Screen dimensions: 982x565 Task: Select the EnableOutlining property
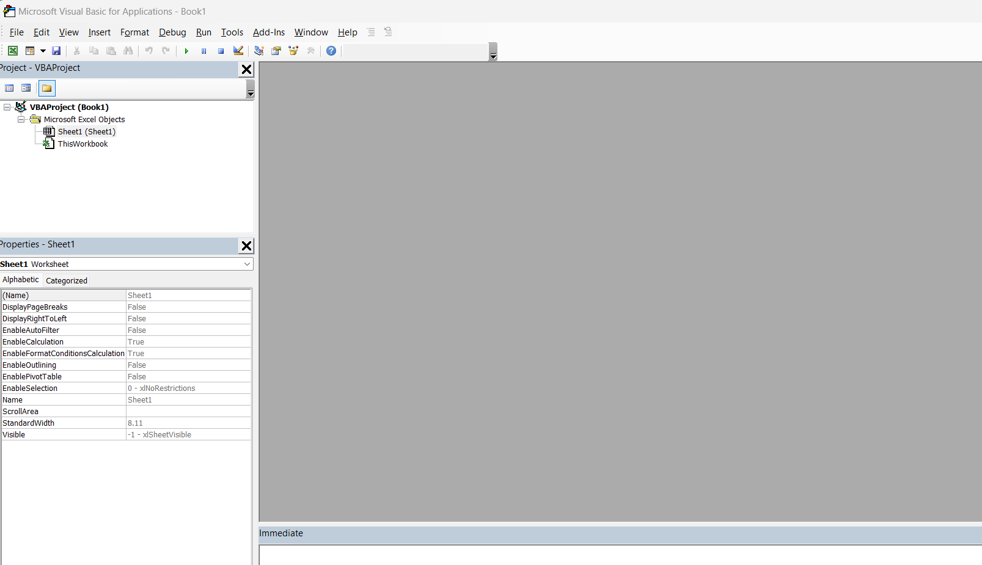[x=64, y=365]
